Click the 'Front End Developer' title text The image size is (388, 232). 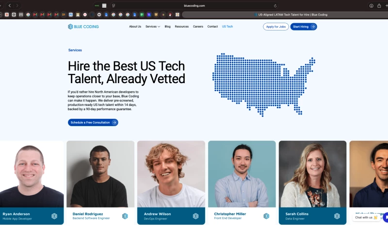[x=227, y=218]
